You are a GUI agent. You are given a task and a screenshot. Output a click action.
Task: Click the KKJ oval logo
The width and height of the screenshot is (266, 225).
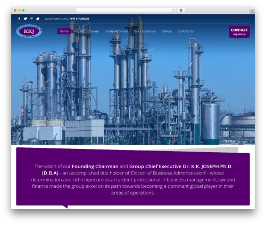(x=29, y=31)
